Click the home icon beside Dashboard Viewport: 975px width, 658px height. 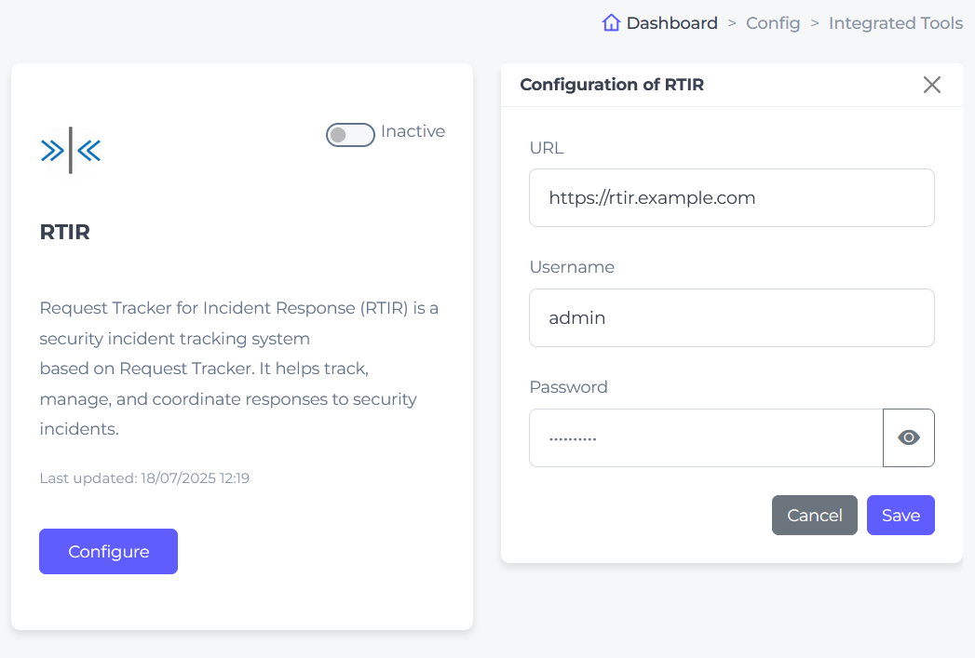(x=611, y=23)
